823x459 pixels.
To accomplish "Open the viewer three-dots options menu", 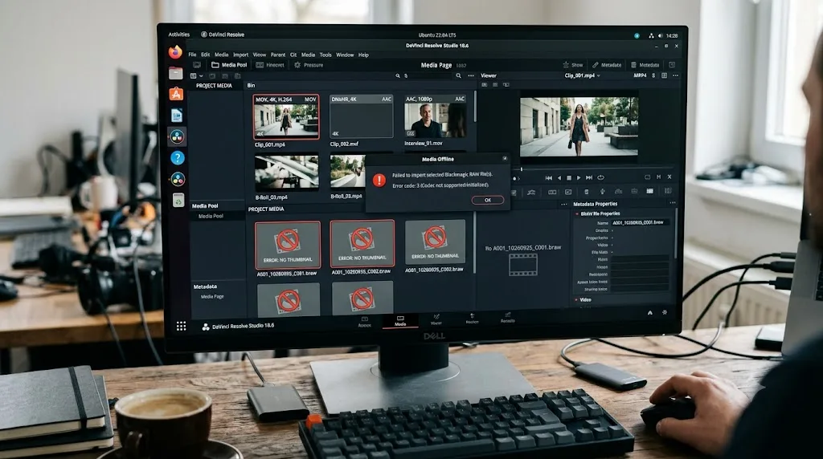I will (x=675, y=75).
